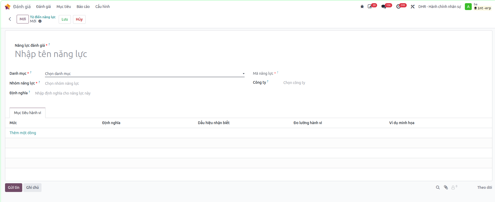The height and width of the screenshot is (202, 495).
Task: Click the Lưu save button
Action: point(65,19)
